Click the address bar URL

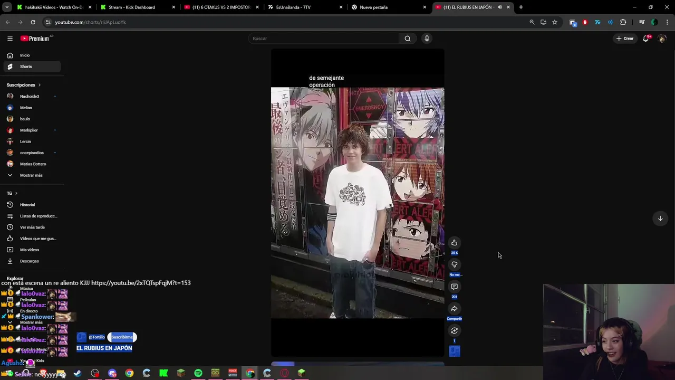pyautogui.click(x=90, y=22)
